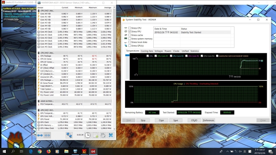Toggle CPU graph checkbox in AIDA64
276x155 pixels.
click(x=148, y=56)
